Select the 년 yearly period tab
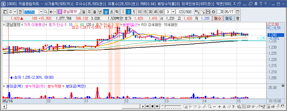 100,12
